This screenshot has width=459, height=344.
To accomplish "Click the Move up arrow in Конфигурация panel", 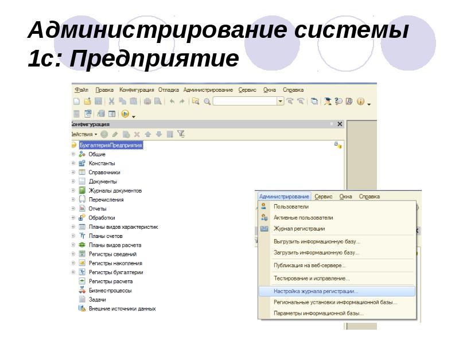I will point(148,134).
